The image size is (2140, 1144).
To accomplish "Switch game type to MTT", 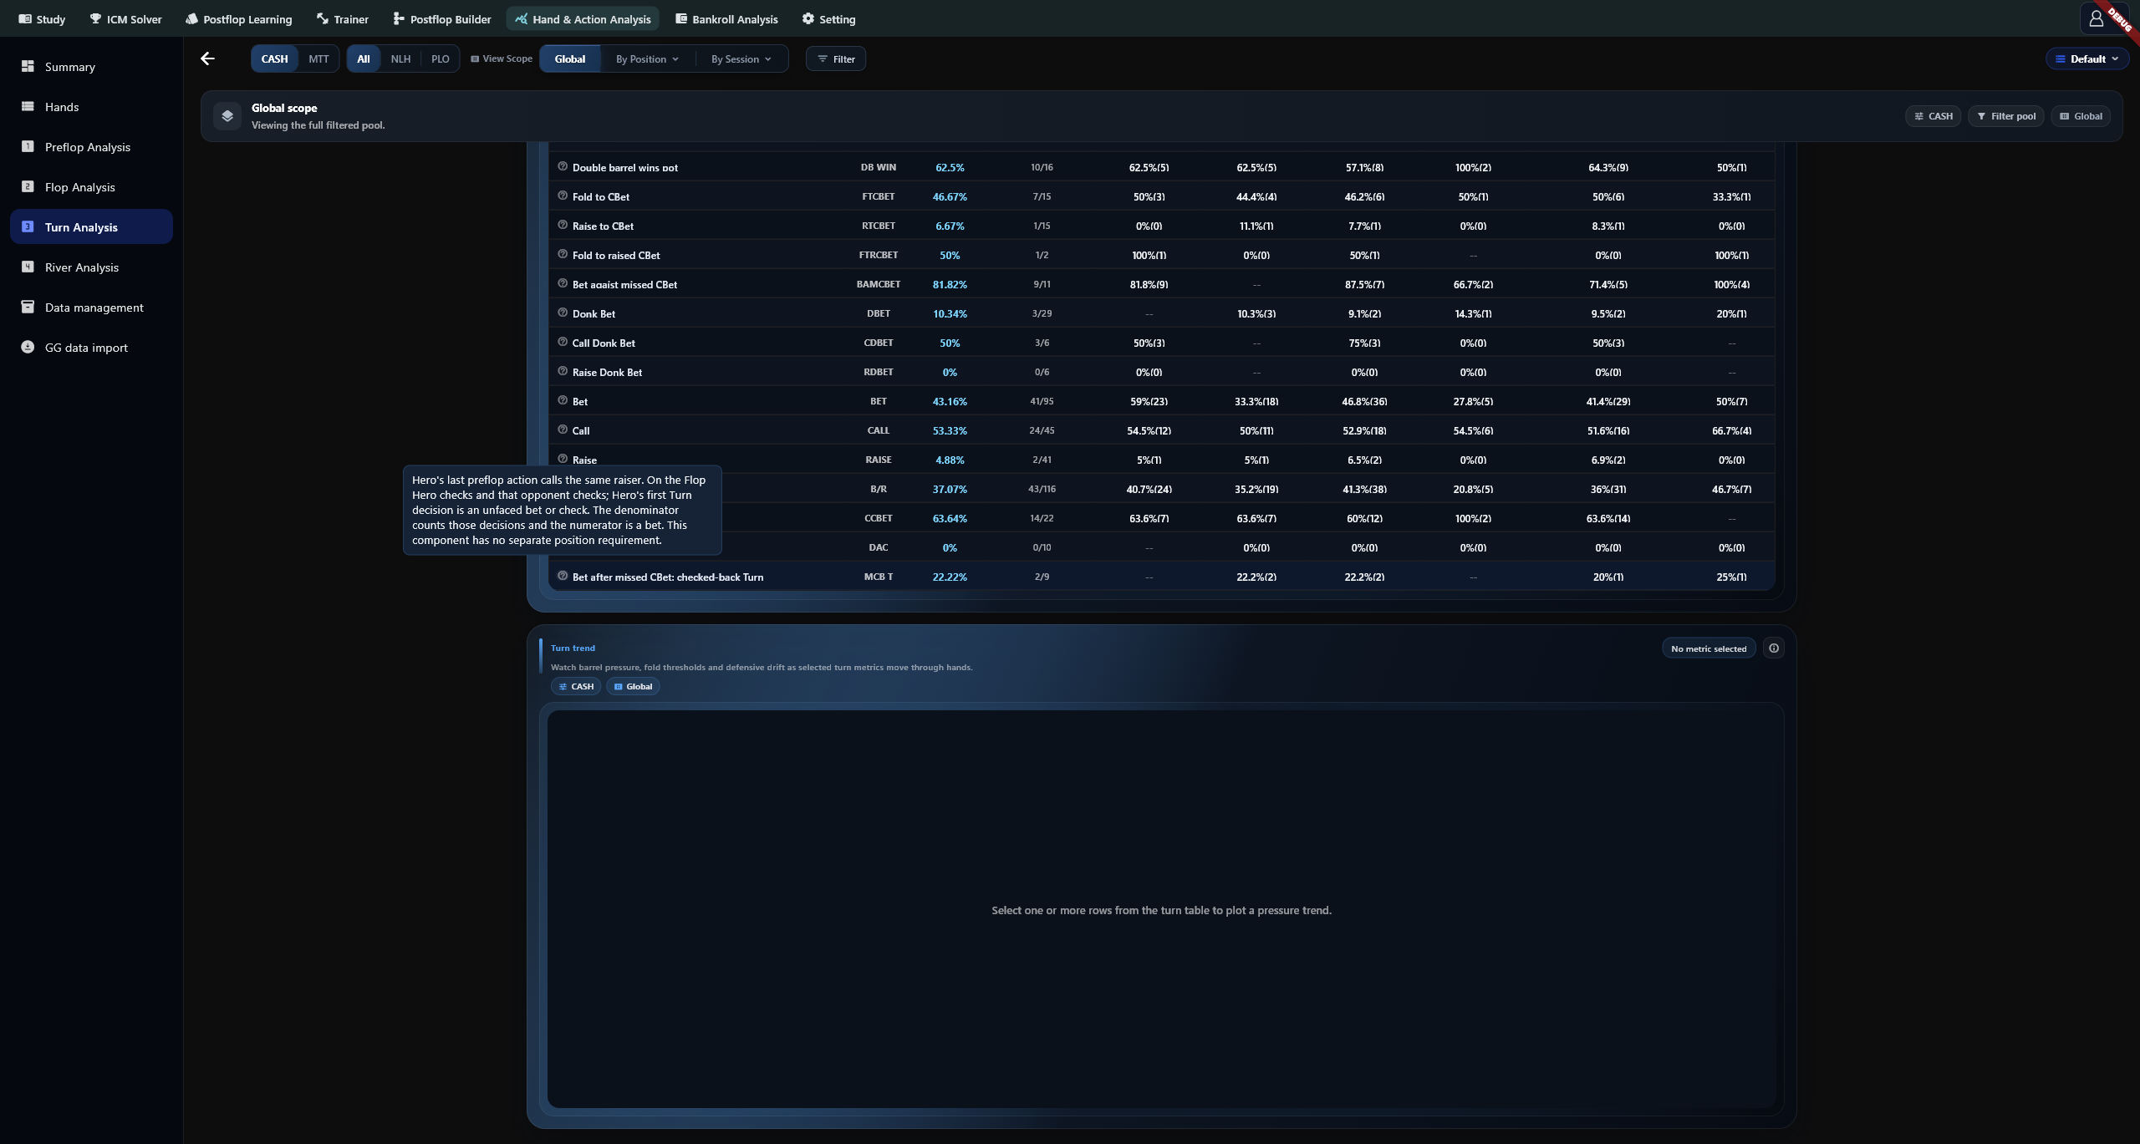I will 318,58.
